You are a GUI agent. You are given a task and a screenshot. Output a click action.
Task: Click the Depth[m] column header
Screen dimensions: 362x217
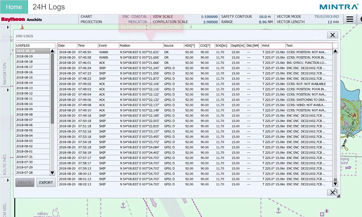[x=238, y=46]
